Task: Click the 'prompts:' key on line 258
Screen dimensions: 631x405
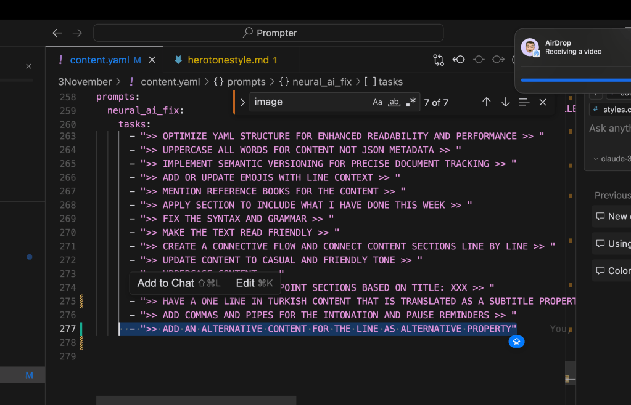Action: pyautogui.click(x=118, y=97)
